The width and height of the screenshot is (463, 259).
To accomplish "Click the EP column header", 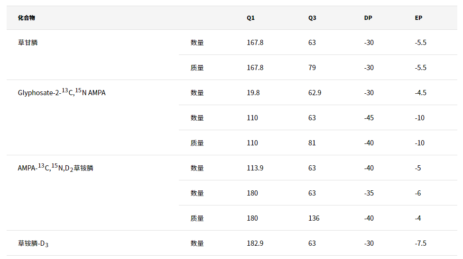I will pos(418,18).
